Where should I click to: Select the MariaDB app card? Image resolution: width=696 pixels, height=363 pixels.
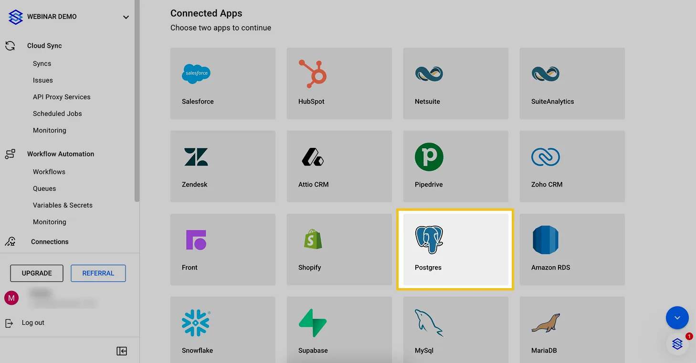point(572,330)
